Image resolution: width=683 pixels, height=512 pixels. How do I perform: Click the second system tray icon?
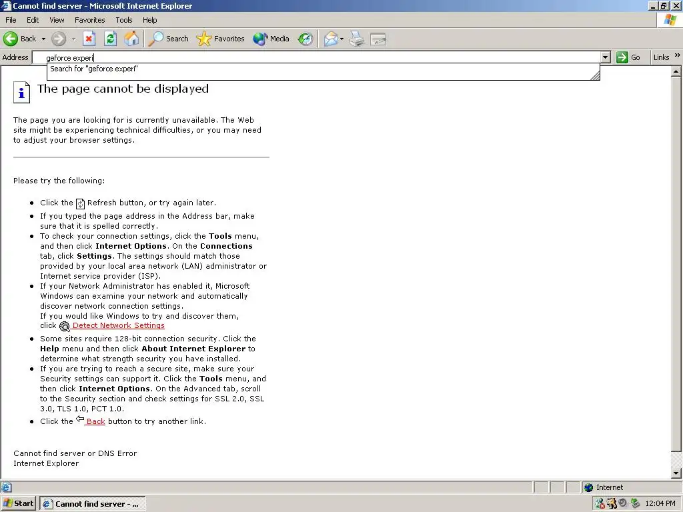(x=612, y=503)
